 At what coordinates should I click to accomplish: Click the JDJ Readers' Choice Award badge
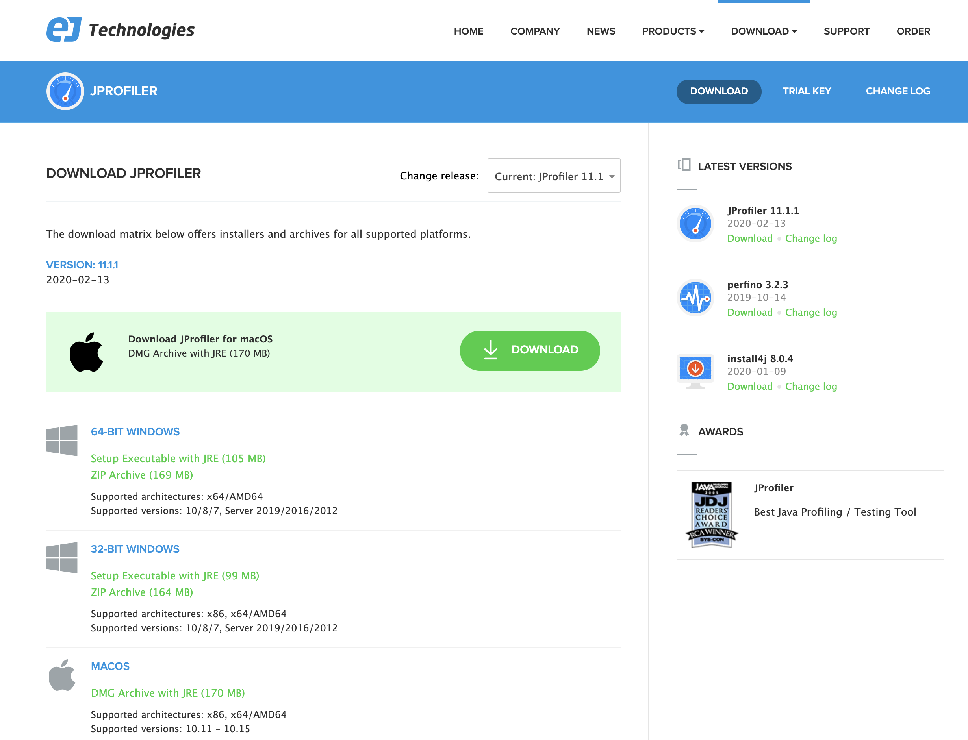click(712, 514)
